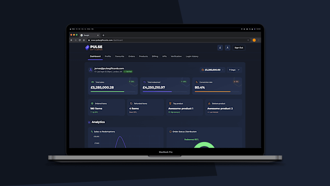This screenshot has height=186, width=330.
Task: Click the Conversion rate pulse icon
Action: [x=197, y=82]
